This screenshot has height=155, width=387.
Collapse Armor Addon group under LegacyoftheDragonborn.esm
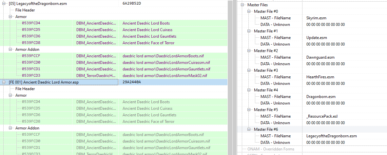tap(10, 49)
